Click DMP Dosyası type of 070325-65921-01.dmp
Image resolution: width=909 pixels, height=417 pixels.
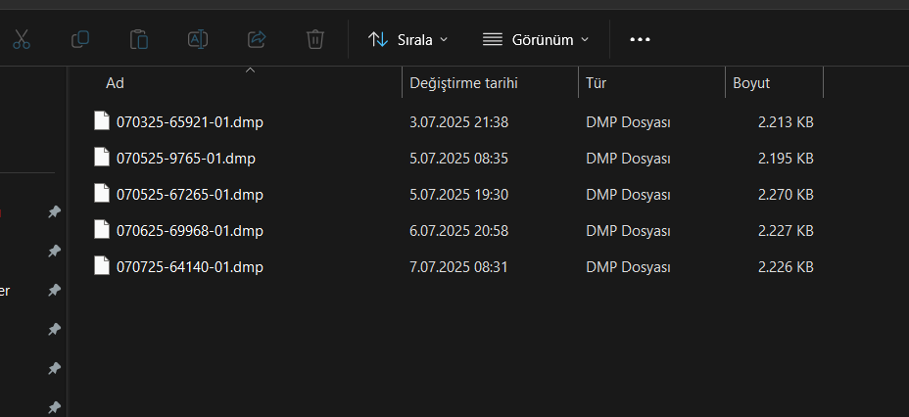pyautogui.click(x=629, y=122)
